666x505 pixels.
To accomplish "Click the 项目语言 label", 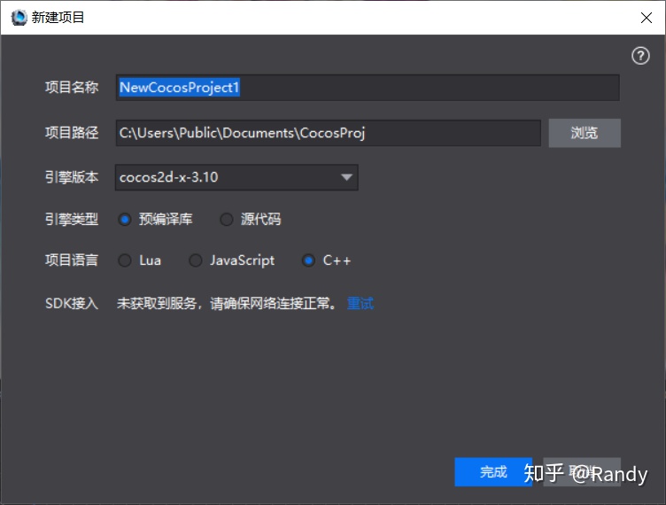I will 72,260.
